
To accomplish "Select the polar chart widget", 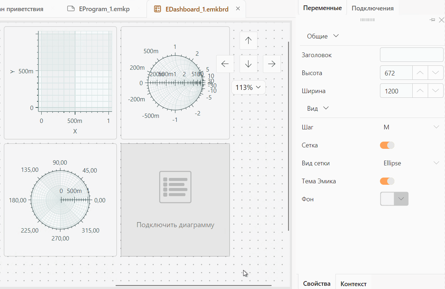I will pos(60,200).
